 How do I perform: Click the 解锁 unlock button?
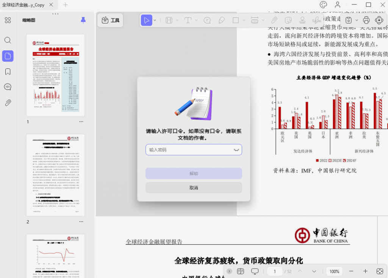point(194,174)
